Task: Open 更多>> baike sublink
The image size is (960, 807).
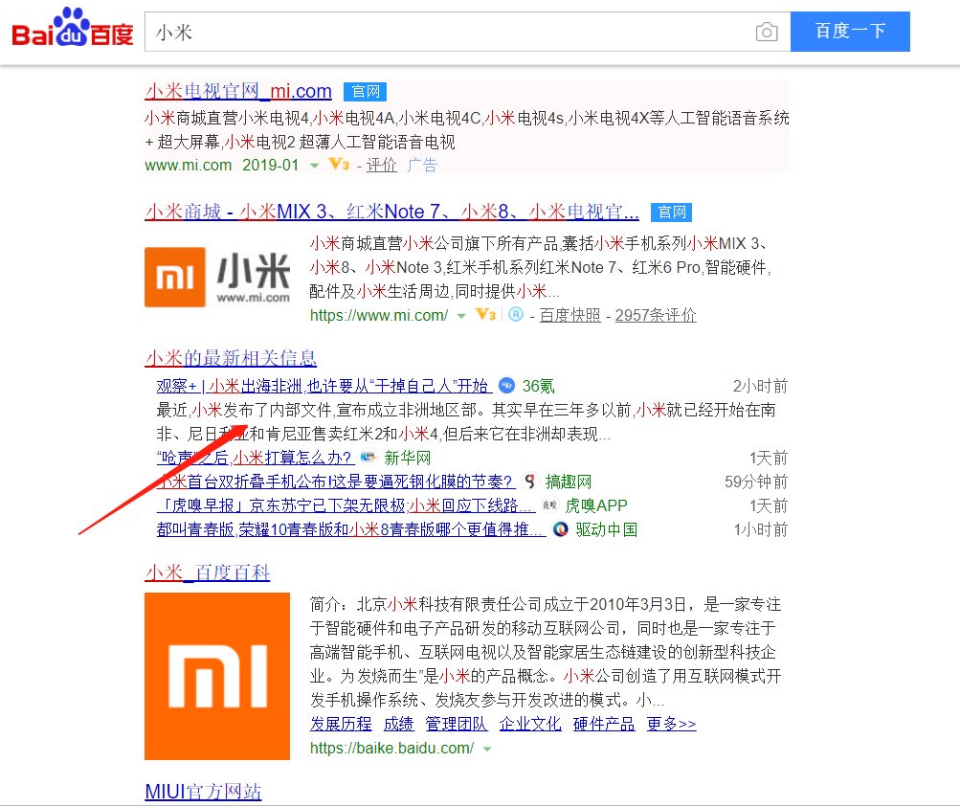Action: pos(672,724)
